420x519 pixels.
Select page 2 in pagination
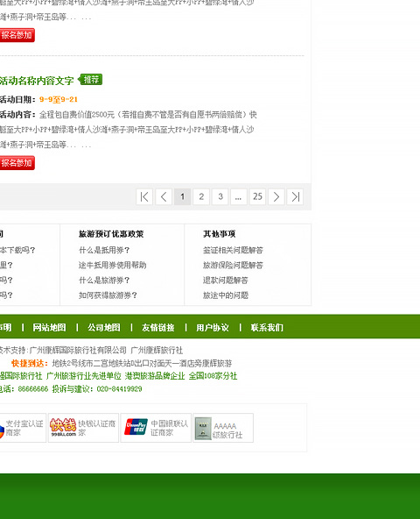click(x=201, y=197)
